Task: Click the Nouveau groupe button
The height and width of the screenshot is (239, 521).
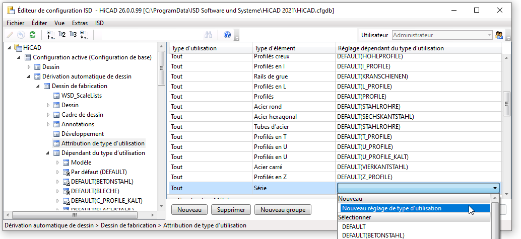Action: click(283, 210)
